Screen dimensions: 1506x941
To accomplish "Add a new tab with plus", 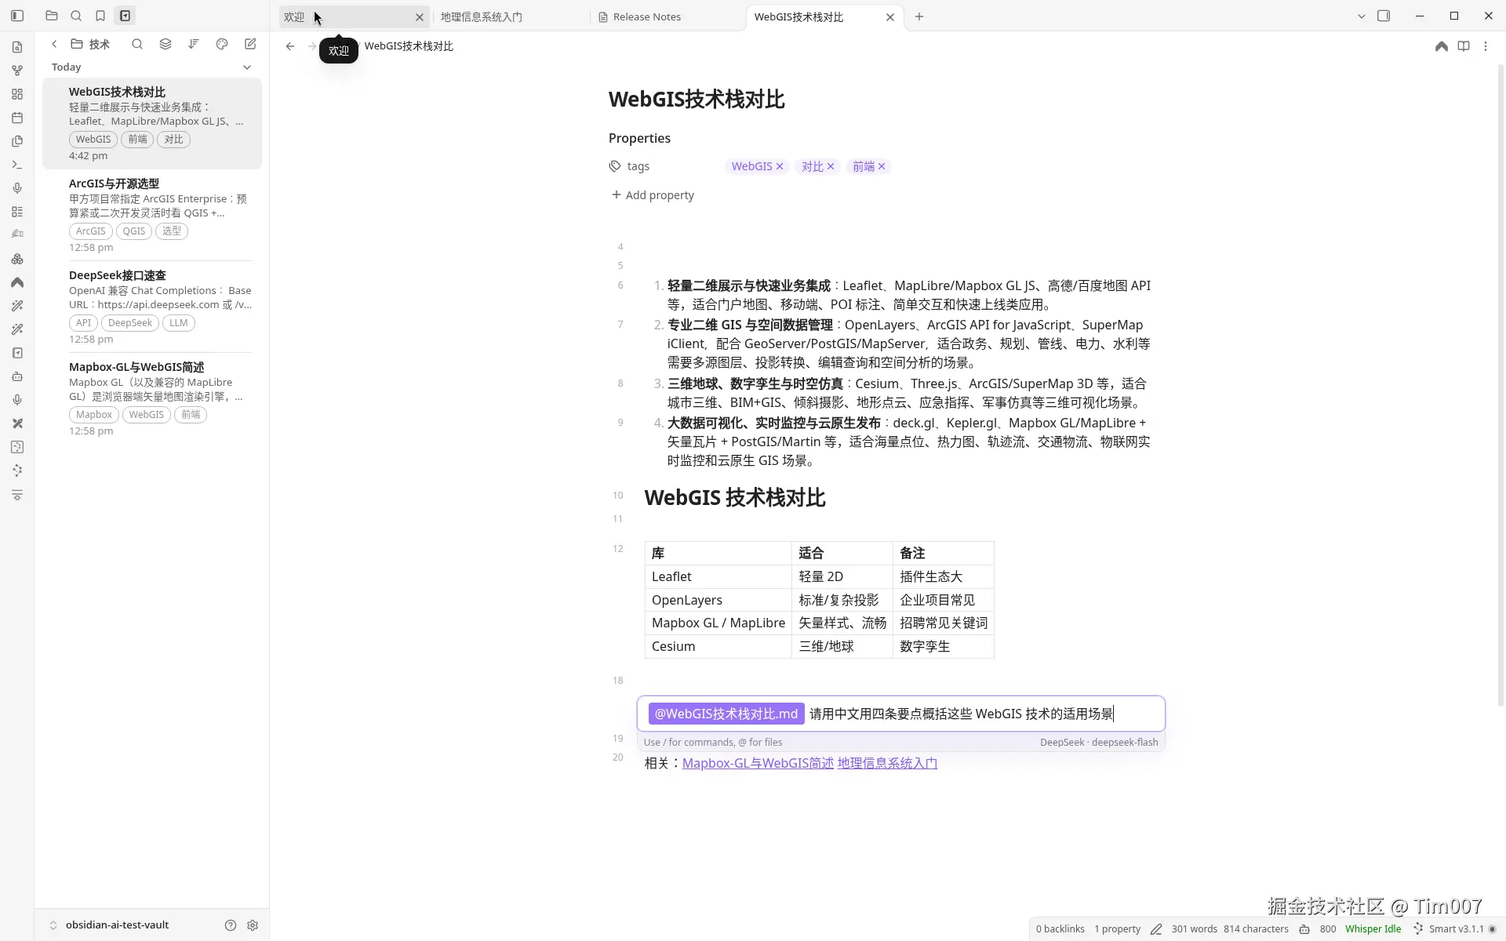I will point(919,16).
